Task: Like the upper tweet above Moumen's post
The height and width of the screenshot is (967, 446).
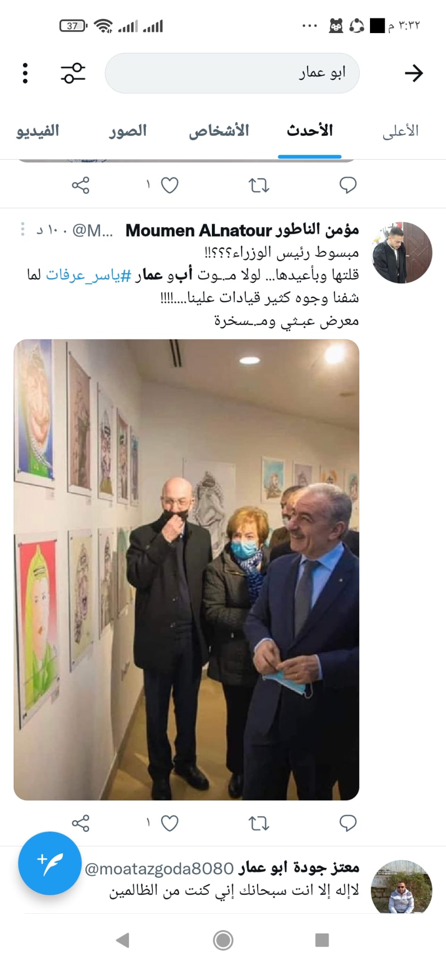Action: click(169, 185)
